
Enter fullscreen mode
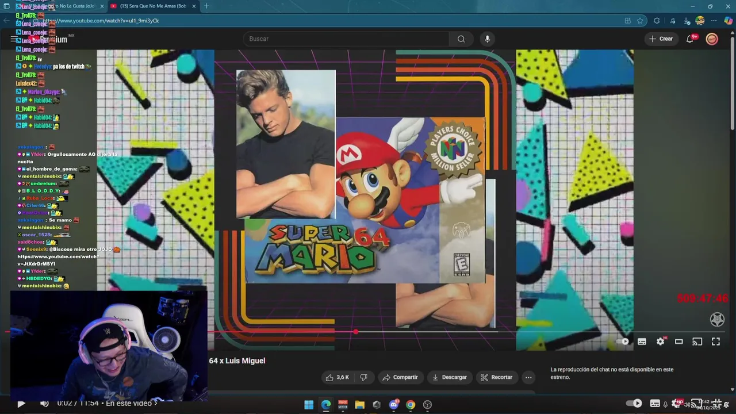tap(716, 342)
